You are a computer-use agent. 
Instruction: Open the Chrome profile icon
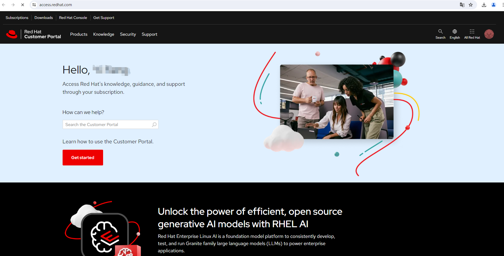coord(494,5)
